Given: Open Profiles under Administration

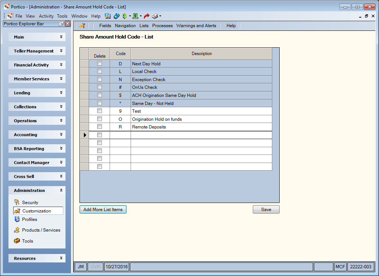Looking at the screenshot, I should [x=26, y=219].
